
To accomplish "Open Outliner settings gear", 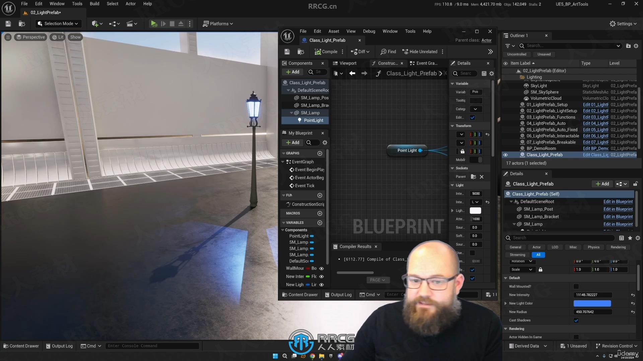I will [x=636, y=46].
